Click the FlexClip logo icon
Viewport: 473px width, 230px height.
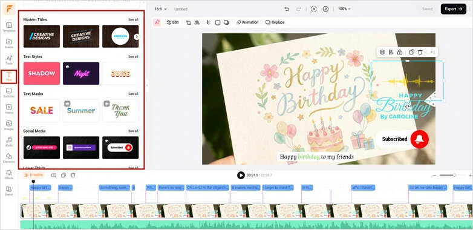8,8
